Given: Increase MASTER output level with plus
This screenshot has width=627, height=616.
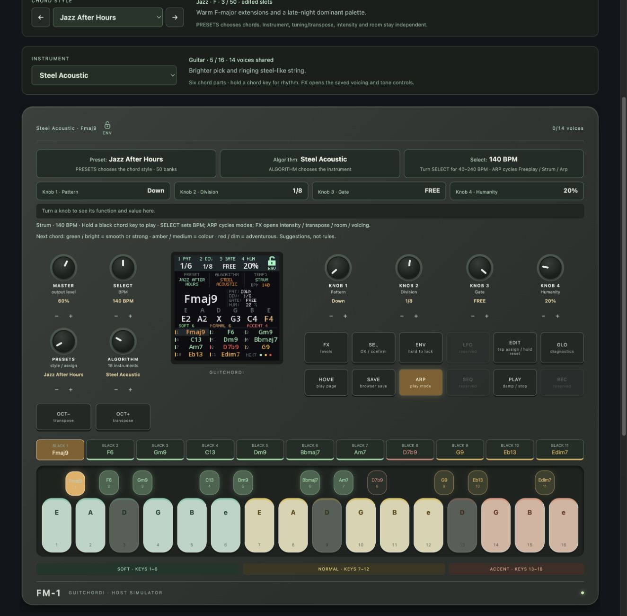Looking at the screenshot, I should 71,316.
